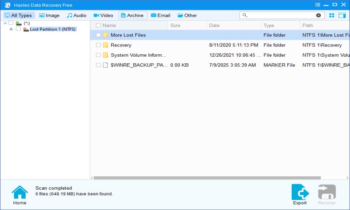
Task: Click the Scan completed status text
Action: coord(54,188)
